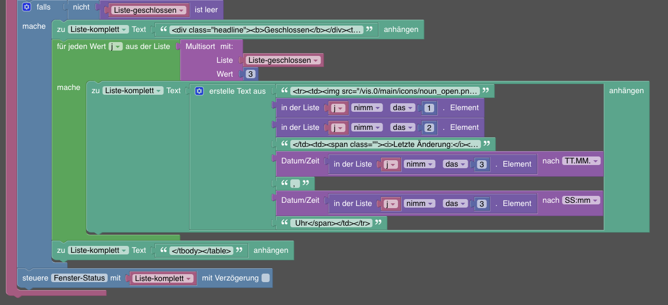Screen dimensions: 668x305
Task: Edit the tr td img src text field
Action: (x=385, y=91)
